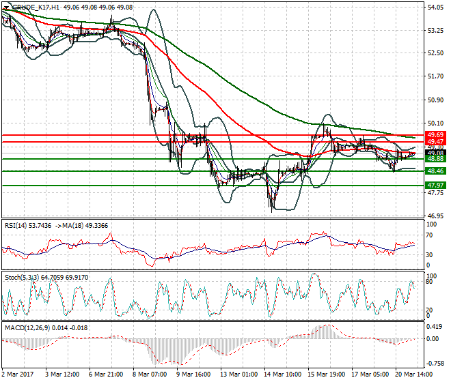
Task: Click the chart symbol dropdown triangle icon
Action: (6, 8)
